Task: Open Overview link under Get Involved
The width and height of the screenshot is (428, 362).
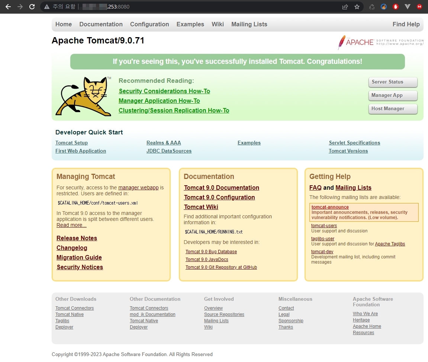Action: [x=213, y=308]
